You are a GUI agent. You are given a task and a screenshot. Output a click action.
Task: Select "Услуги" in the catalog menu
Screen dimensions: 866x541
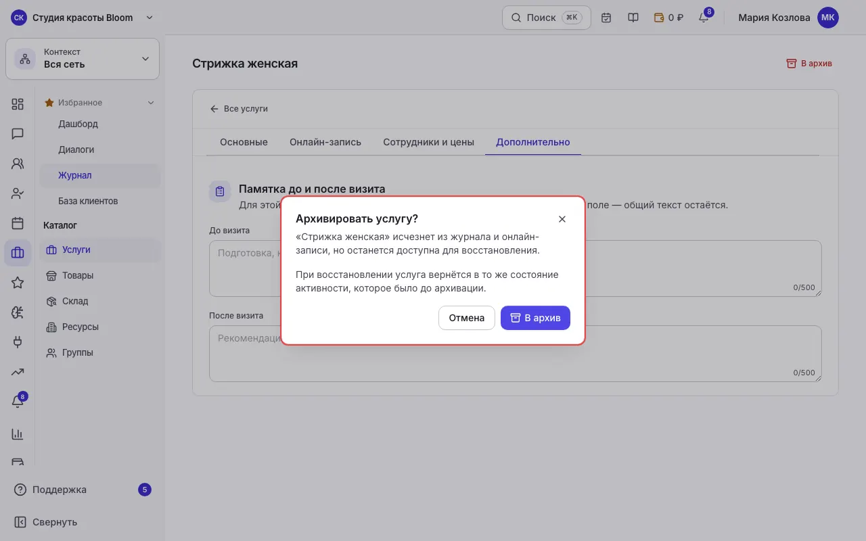(x=100, y=250)
